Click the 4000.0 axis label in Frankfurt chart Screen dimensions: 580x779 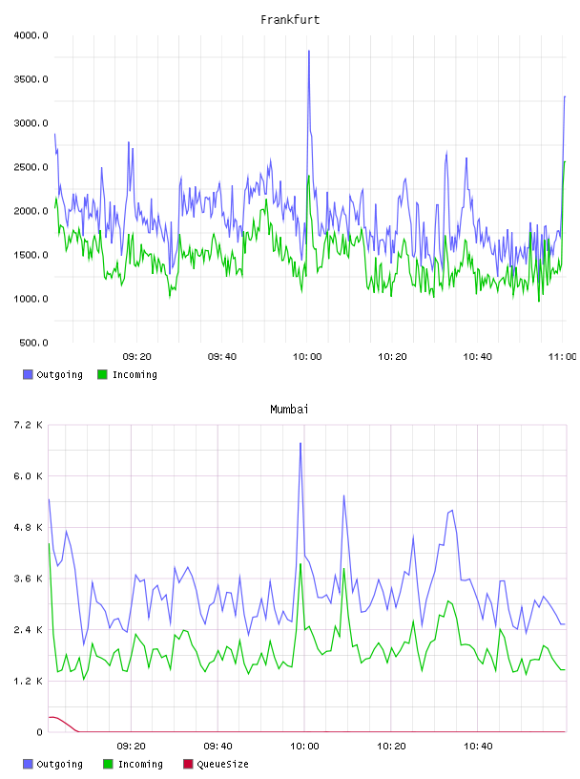point(31,35)
